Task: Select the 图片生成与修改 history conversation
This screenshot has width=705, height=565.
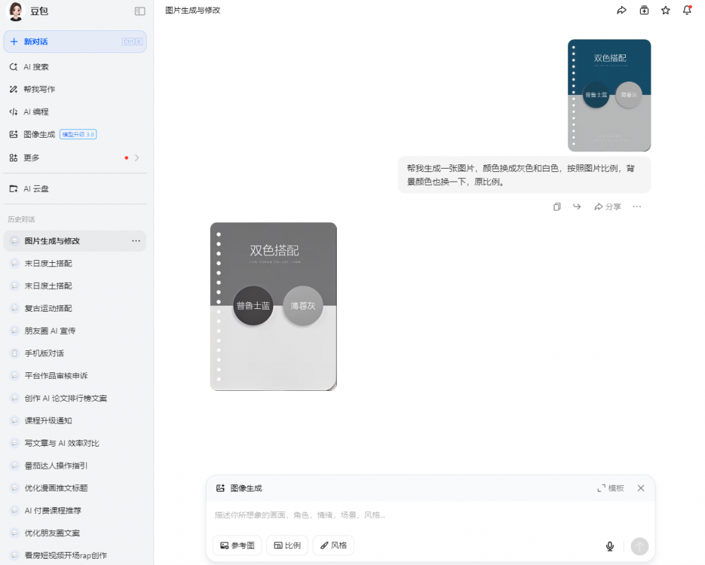Action: click(x=75, y=241)
